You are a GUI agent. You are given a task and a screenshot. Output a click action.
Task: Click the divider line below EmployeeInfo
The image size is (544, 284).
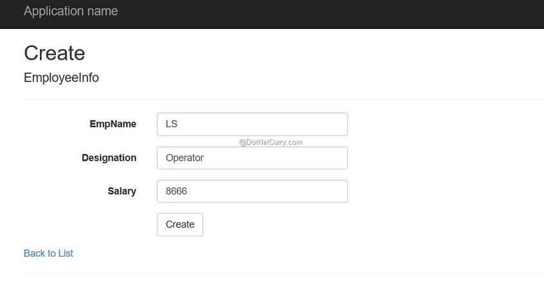(283, 98)
